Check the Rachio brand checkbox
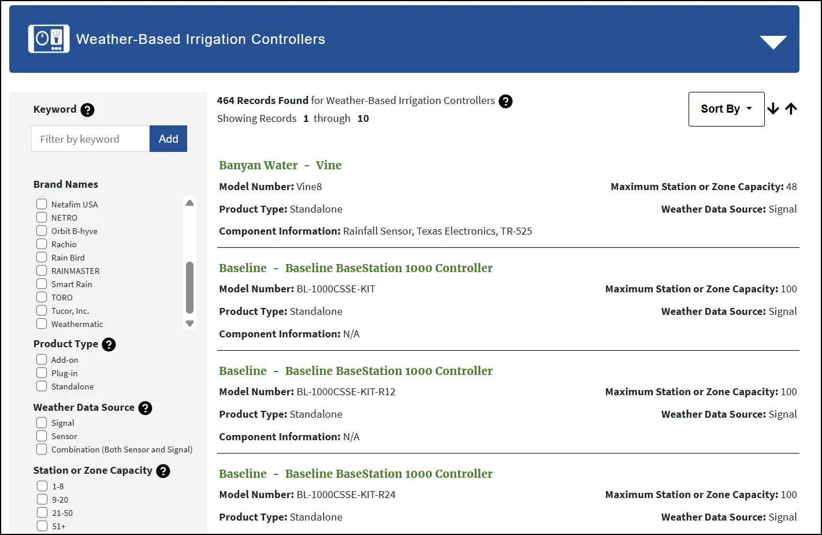Image resolution: width=822 pixels, height=535 pixels. (42, 244)
